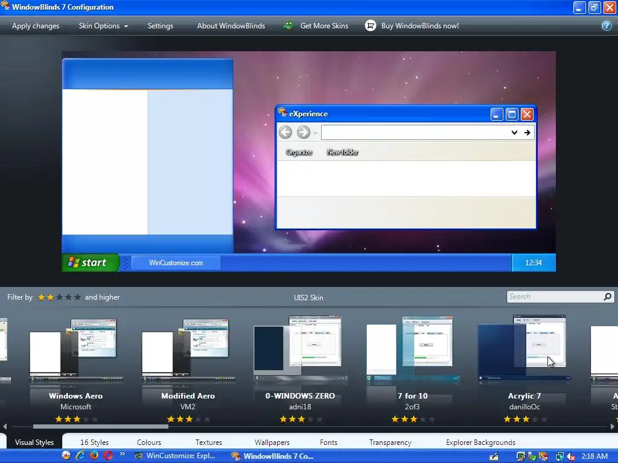
Task: Click the muted volume tray icon
Action: pyautogui.click(x=570, y=456)
